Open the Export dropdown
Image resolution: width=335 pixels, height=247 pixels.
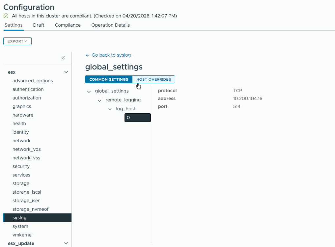tap(17, 41)
